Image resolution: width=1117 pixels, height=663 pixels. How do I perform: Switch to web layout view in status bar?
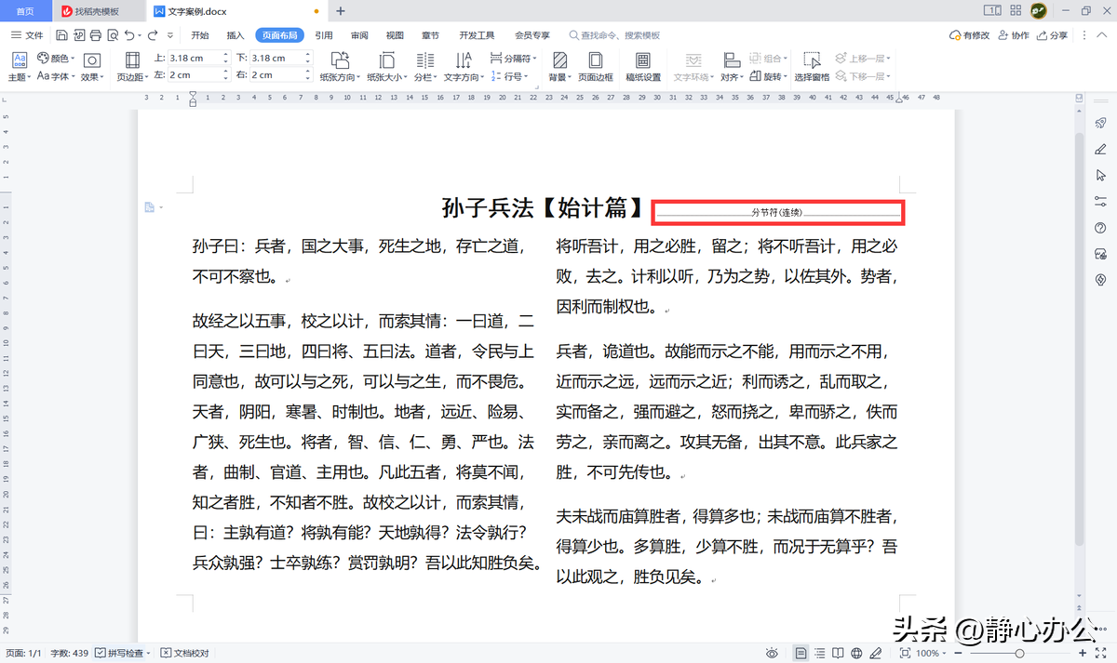click(856, 654)
